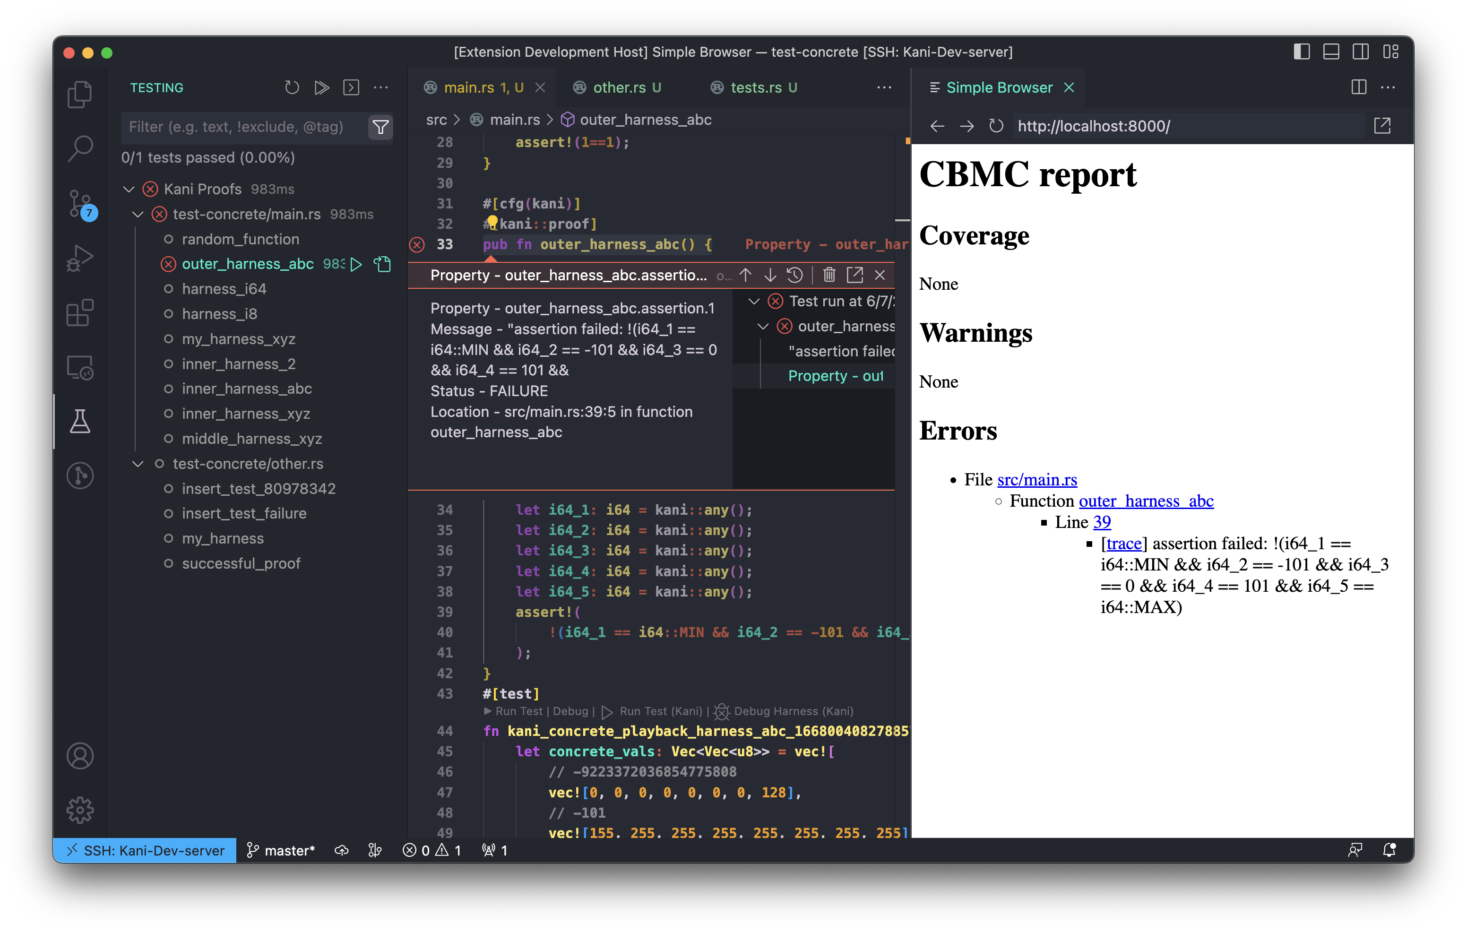Screen dimensions: 1467x933
Task: Collapse test-concrete/main.rs node
Action: click(x=138, y=215)
